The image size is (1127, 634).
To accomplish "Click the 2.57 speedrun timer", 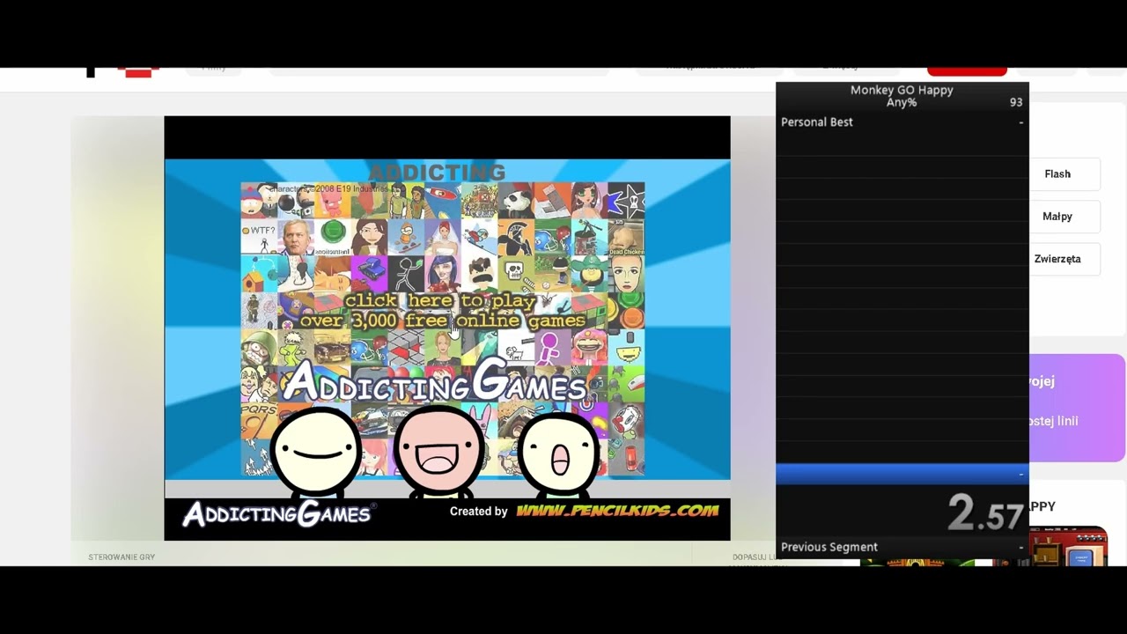I will [x=985, y=512].
